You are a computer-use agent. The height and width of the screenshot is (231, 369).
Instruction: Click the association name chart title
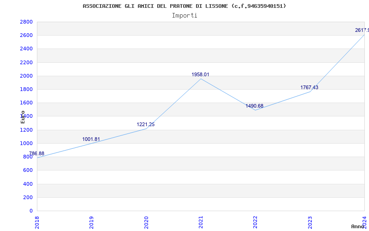[184, 6]
